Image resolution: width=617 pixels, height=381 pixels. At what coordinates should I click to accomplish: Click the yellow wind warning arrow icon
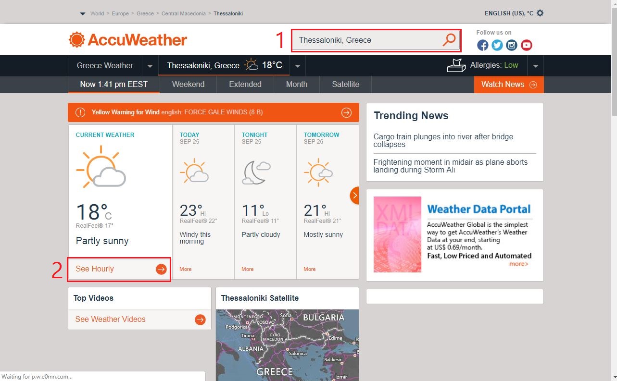click(x=346, y=112)
